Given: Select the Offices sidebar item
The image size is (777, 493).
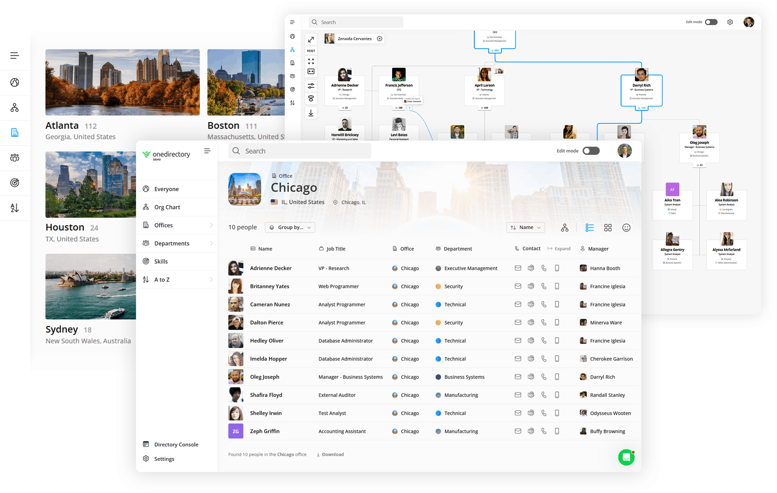Looking at the screenshot, I should point(164,225).
